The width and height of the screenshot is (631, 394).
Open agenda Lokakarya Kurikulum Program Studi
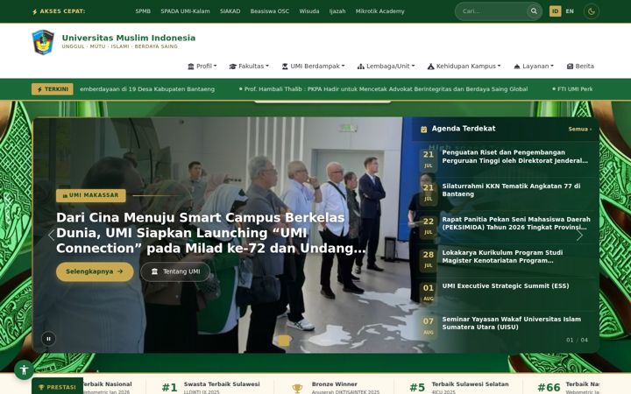pos(502,257)
